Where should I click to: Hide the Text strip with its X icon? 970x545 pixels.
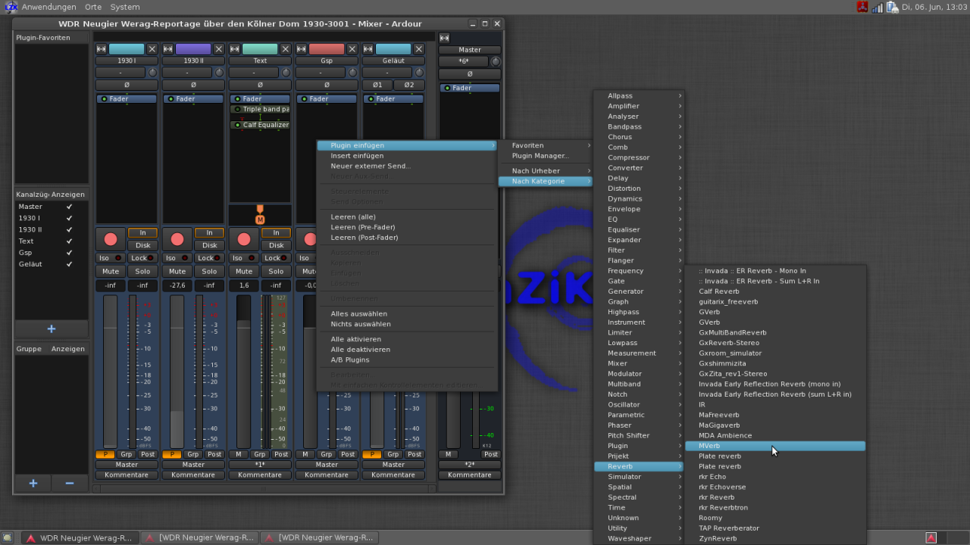(x=286, y=49)
